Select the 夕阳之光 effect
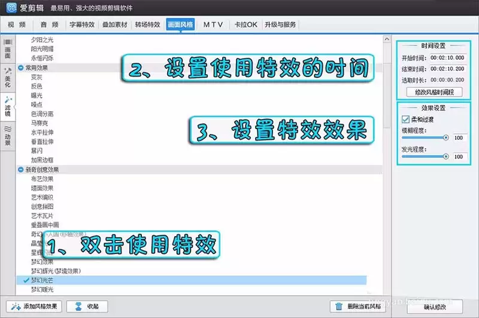 [42, 39]
